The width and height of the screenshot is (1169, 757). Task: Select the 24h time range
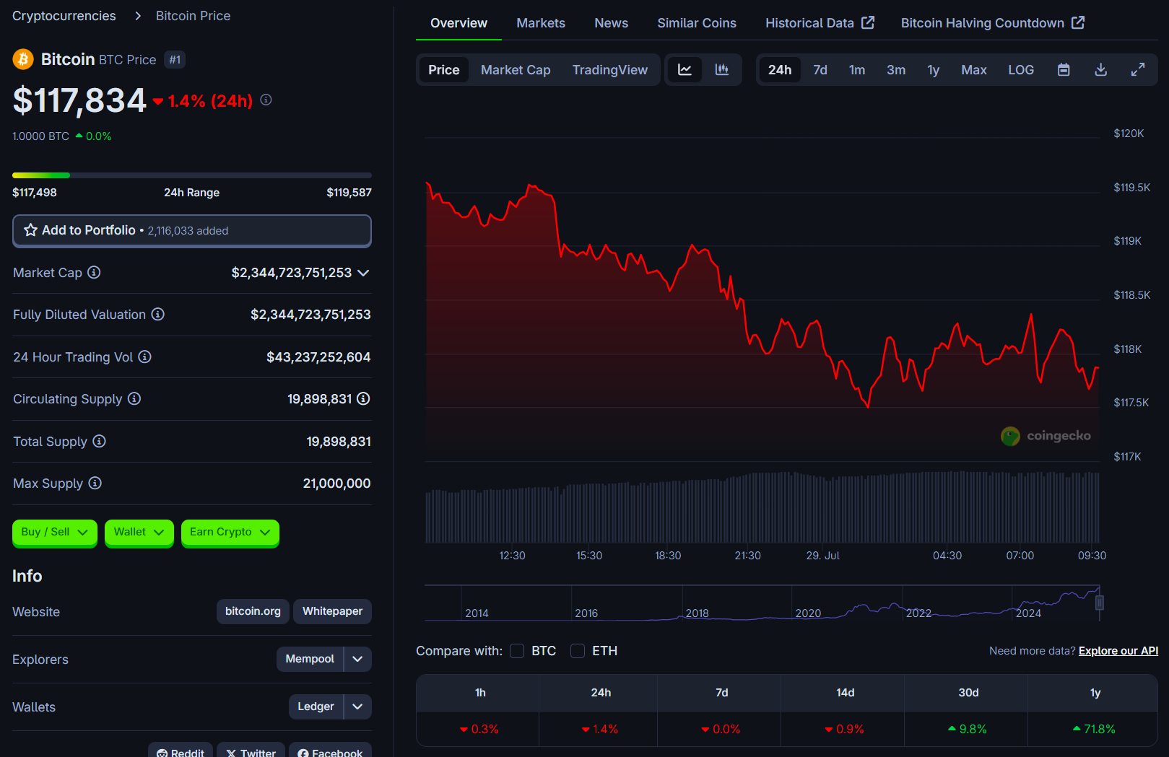(x=780, y=70)
